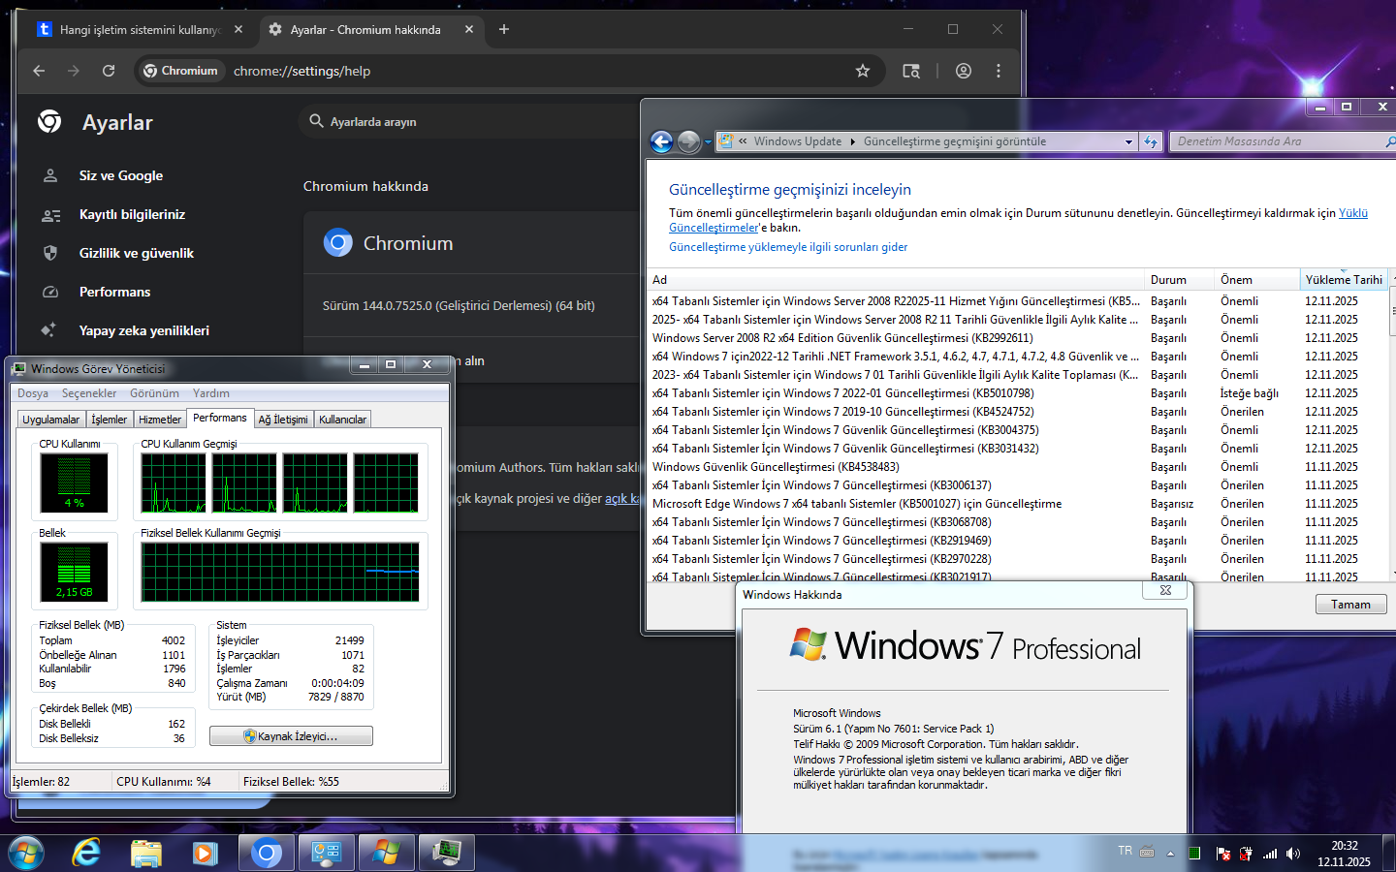Open the Seçenekler menu in Task Manager
Screen dimensions: 1396x872
pyautogui.click(x=89, y=393)
